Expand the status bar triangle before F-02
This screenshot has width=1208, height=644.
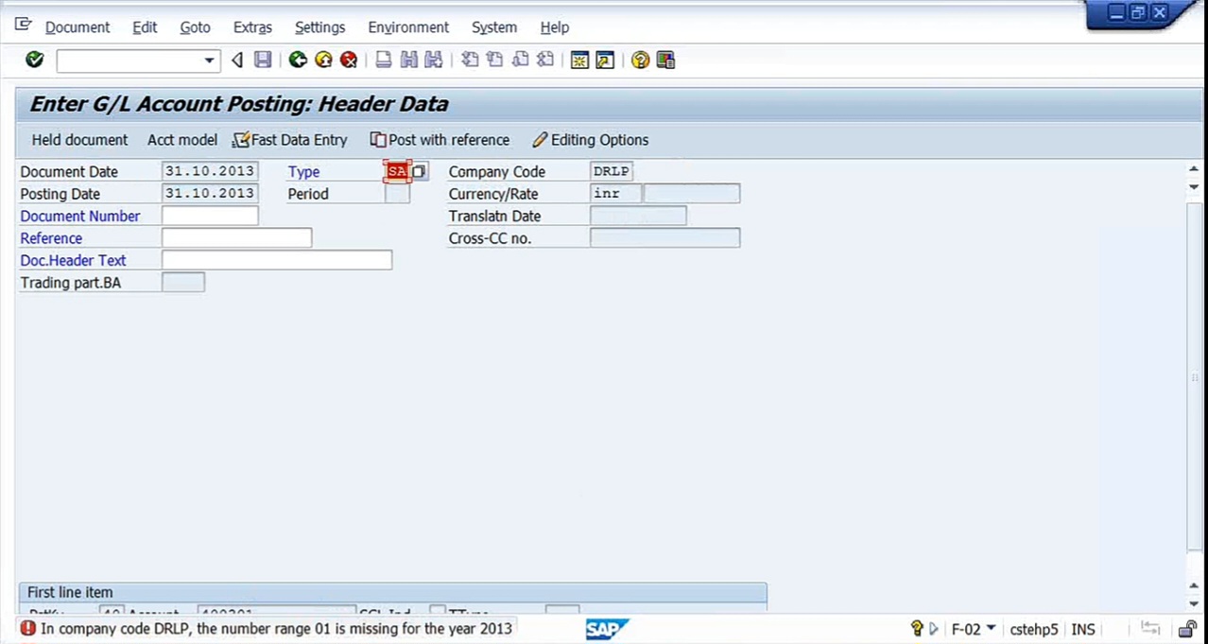pyautogui.click(x=934, y=629)
